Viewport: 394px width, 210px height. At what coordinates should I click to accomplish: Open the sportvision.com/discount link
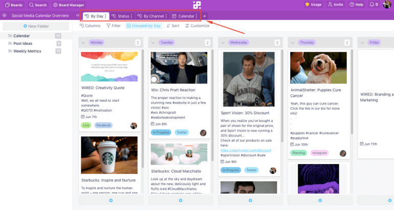coord(246,150)
